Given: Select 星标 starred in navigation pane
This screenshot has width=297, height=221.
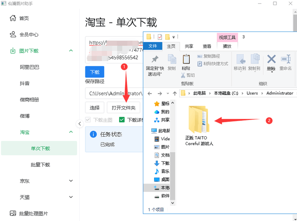Looking at the screenshot, I should (x=162, y=104).
